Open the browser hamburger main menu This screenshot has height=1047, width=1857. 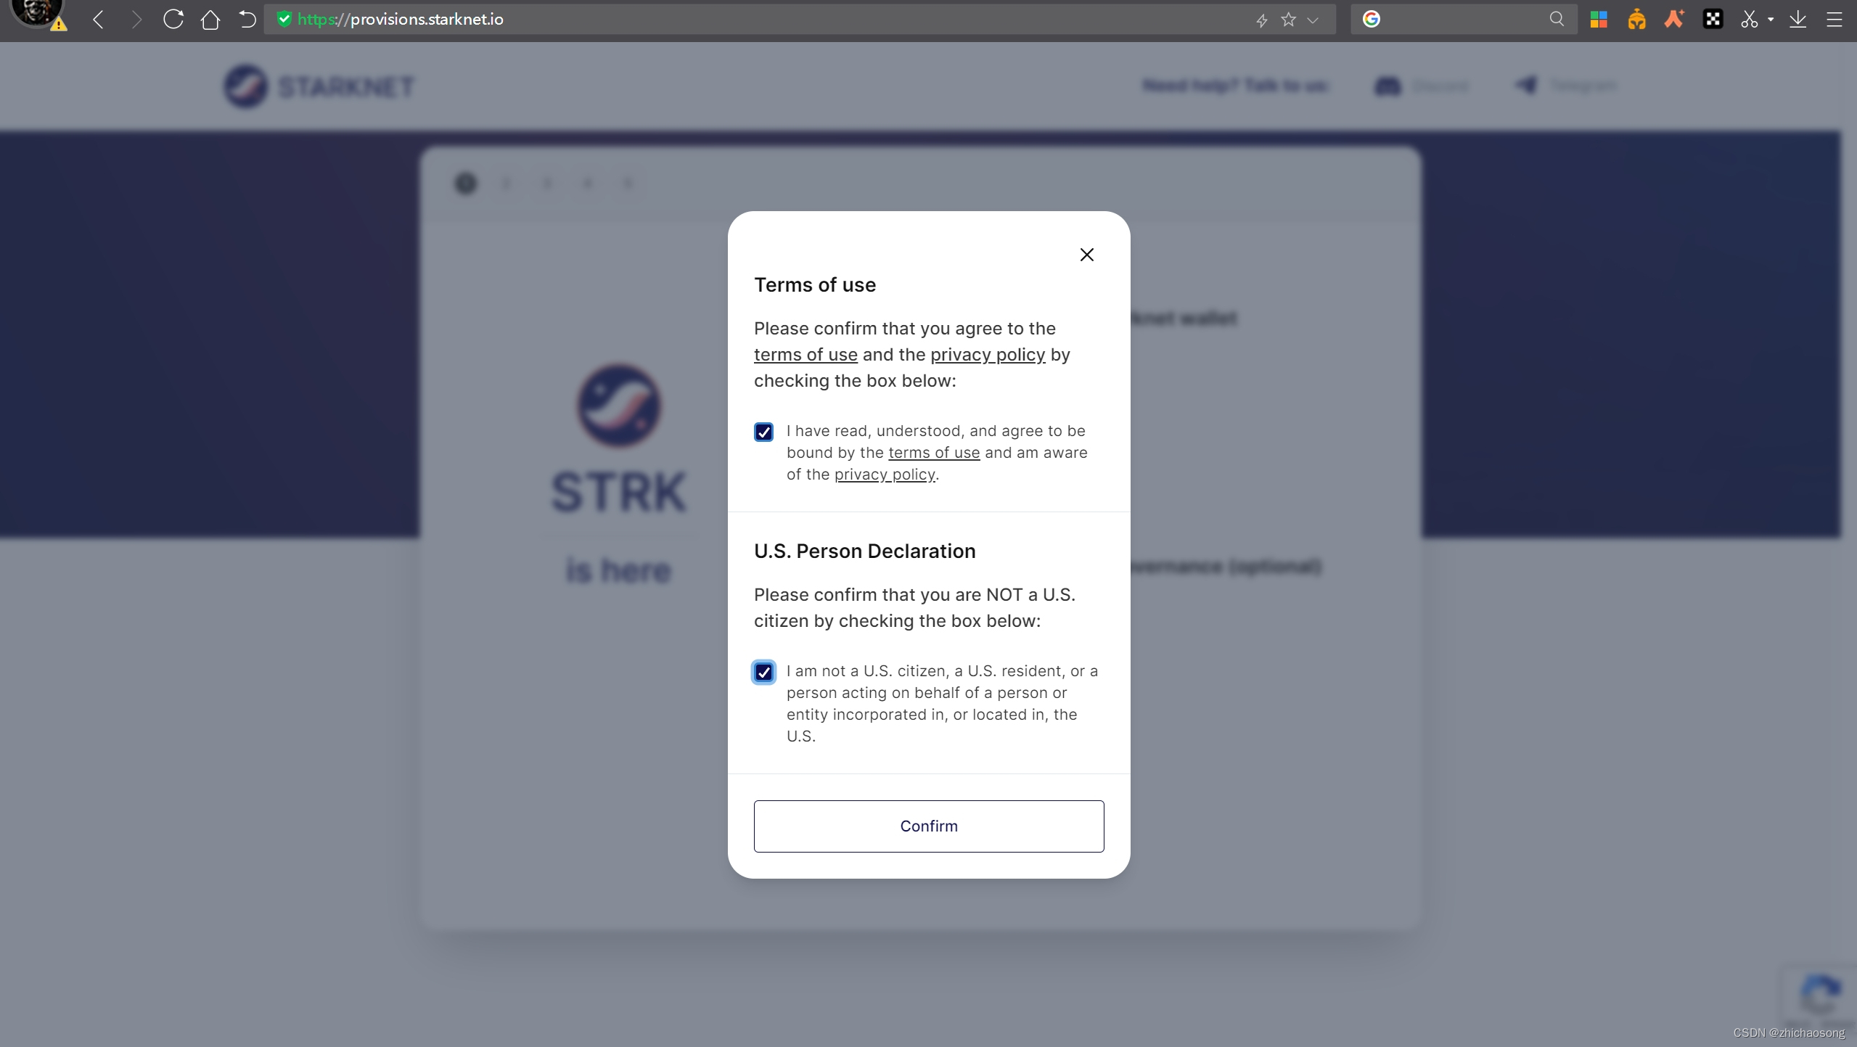[1834, 20]
